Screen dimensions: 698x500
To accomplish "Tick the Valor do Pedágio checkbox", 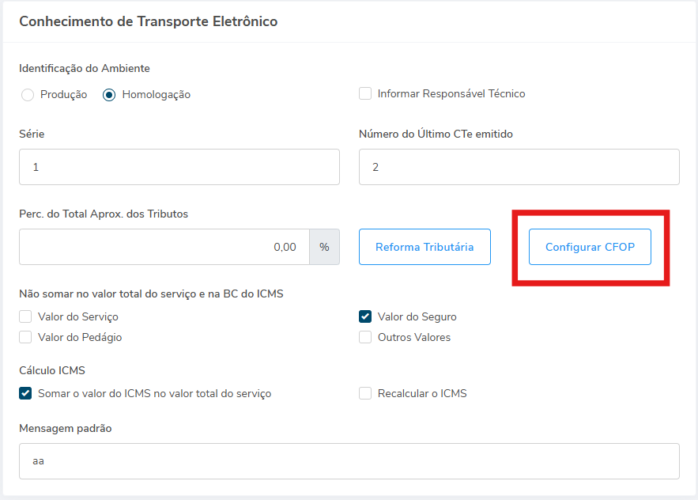I will (26, 337).
